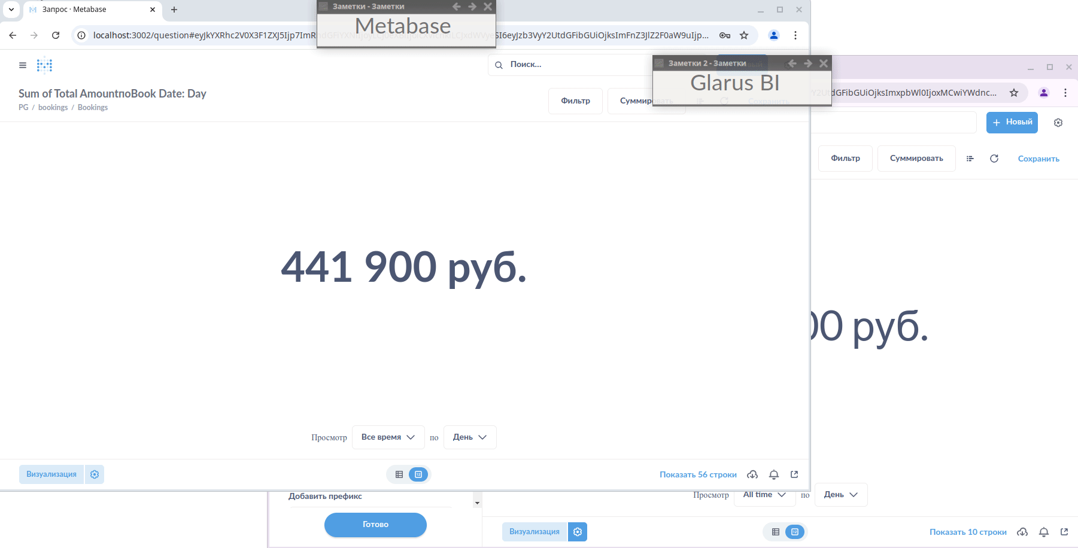Viewport: 1078px width, 548px height.
Task: Click bell alert icon beside Показать 56 строки
Action: (773, 474)
